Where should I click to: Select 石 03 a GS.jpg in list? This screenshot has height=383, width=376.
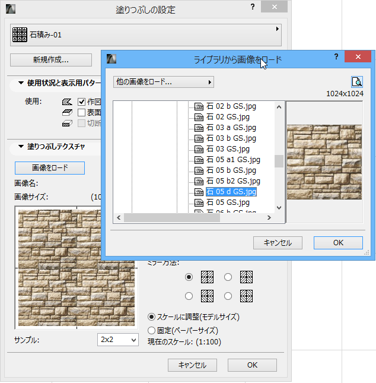231,128
